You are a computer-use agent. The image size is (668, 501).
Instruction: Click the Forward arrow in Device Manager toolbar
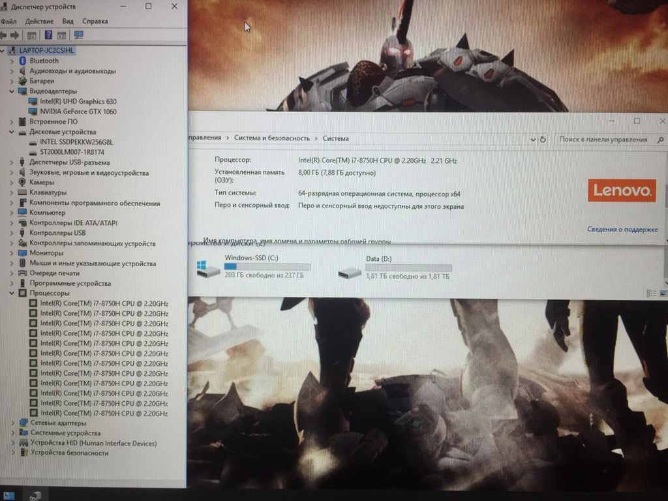pos(14,35)
